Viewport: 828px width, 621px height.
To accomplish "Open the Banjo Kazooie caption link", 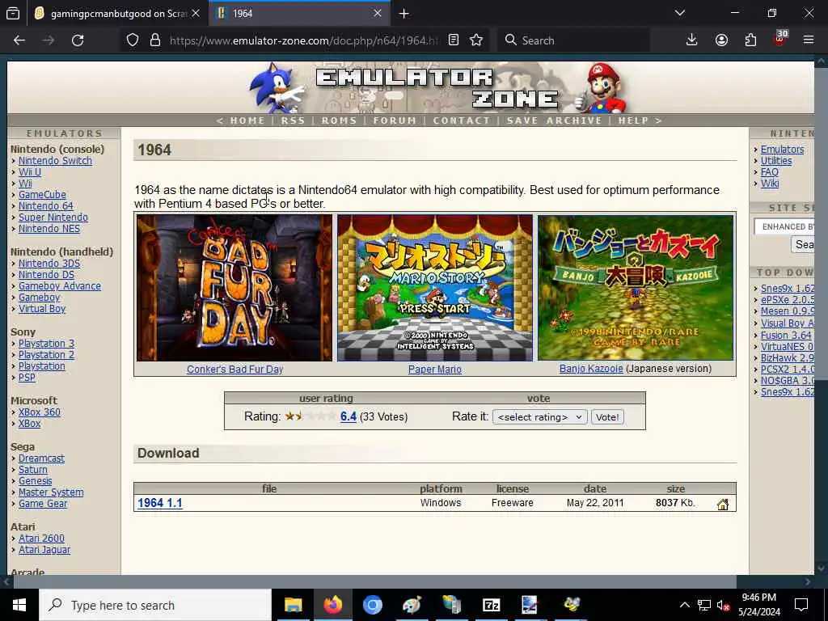I will pos(591,369).
